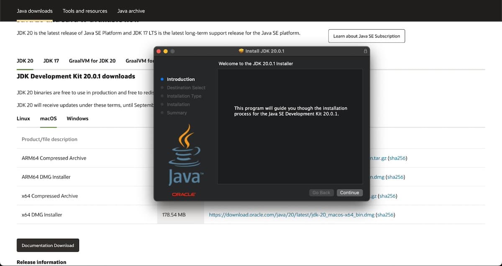Select the Installation Type step
502x266 pixels.
[184, 96]
